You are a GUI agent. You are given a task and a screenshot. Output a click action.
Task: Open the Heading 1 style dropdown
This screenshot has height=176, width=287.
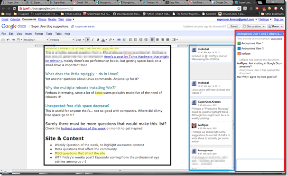[36, 39]
